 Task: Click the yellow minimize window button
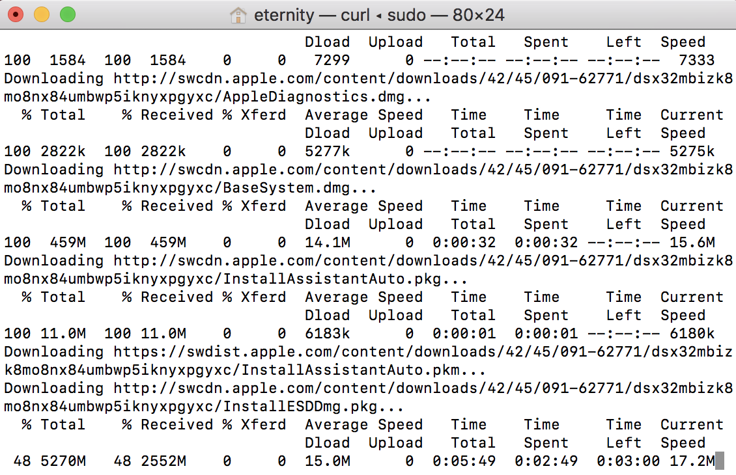42,14
